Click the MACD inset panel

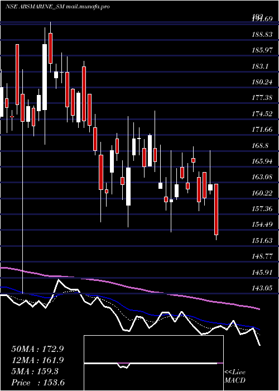pos(153,363)
